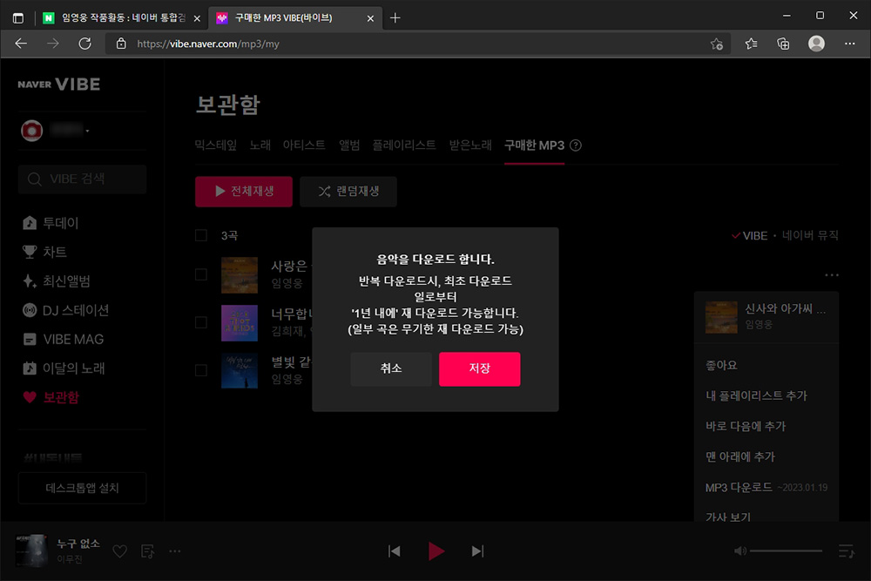Click the 랜덤재생 shuffle button
871x581 pixels.
[x=348, y=192]
